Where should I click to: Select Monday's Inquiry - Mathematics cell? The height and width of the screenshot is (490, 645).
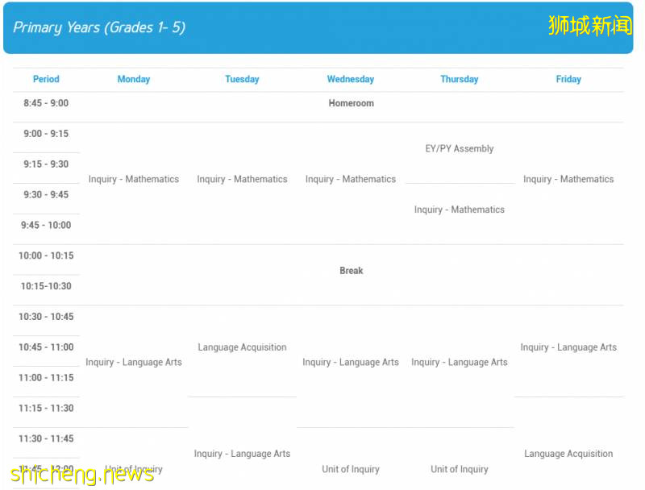click(x=134, y=179)
